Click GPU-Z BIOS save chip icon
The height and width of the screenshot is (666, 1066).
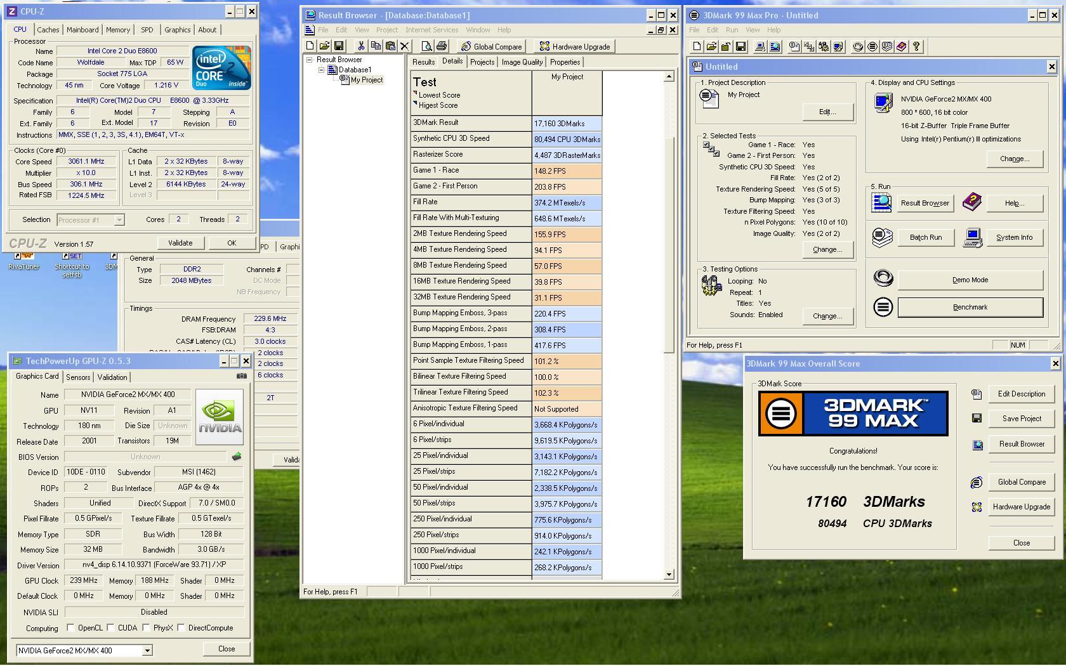tap(237, 456)
